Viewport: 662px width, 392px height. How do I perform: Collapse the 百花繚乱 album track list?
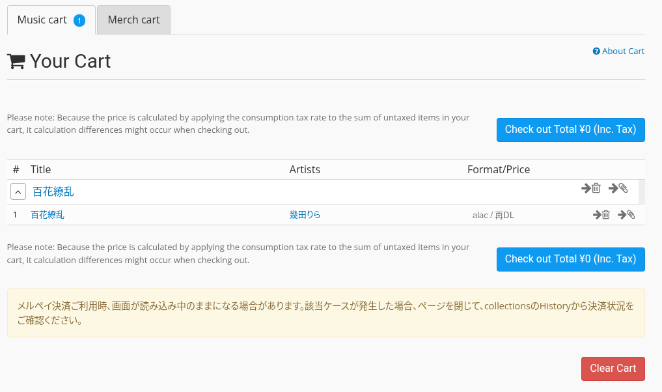point(19,191)
